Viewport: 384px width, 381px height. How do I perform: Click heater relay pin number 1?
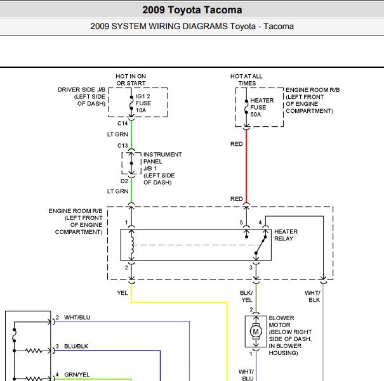pos(126,223)
